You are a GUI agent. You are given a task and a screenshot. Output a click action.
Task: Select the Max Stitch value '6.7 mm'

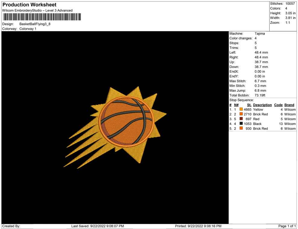pos(260,81)
